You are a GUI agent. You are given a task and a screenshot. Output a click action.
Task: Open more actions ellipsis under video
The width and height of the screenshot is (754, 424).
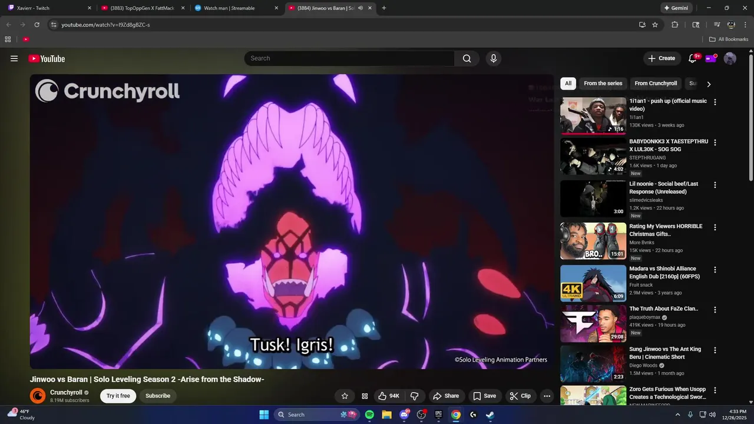pos(547,396)
